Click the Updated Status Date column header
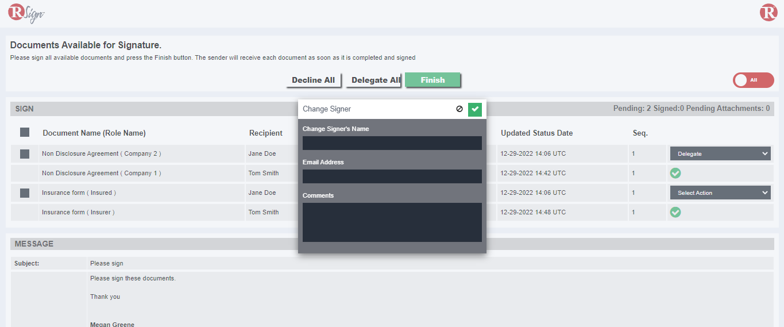Viewport: 784px width, 327px height. pyautogui.click(x=536, y=133)
